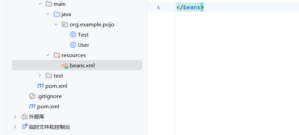299x135 pixels.
Task: Click the closing beans tag in editor
Action: coord(190,8)
